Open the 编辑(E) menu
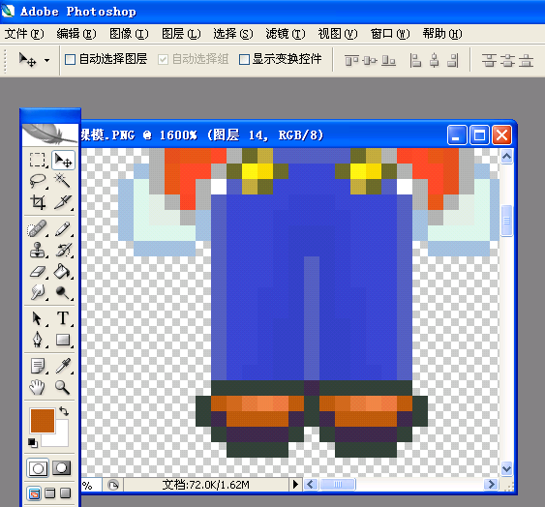The width and height of the screenshot is (545, 507). point(76,34)
